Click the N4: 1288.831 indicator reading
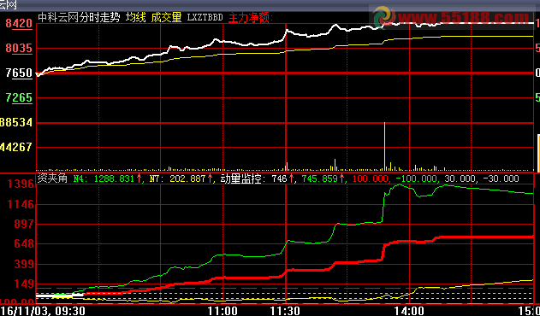The height and width of the screenshot is (316, 540). tap(107, 178)
